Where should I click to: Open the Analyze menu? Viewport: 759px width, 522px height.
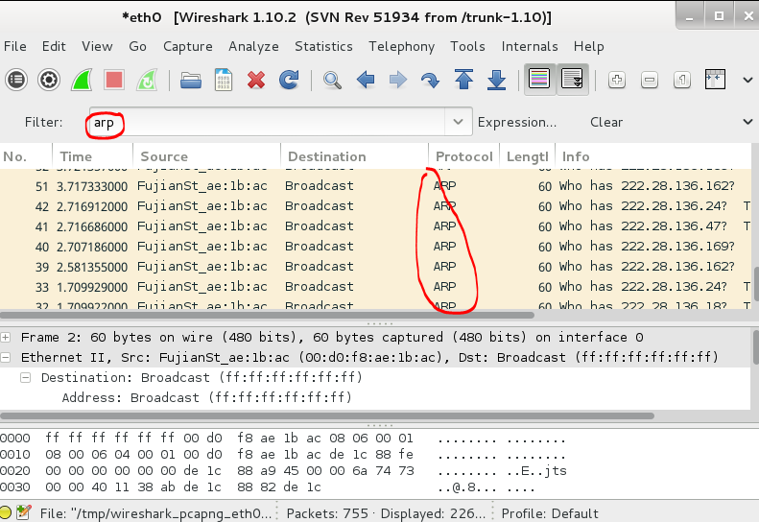253,46
